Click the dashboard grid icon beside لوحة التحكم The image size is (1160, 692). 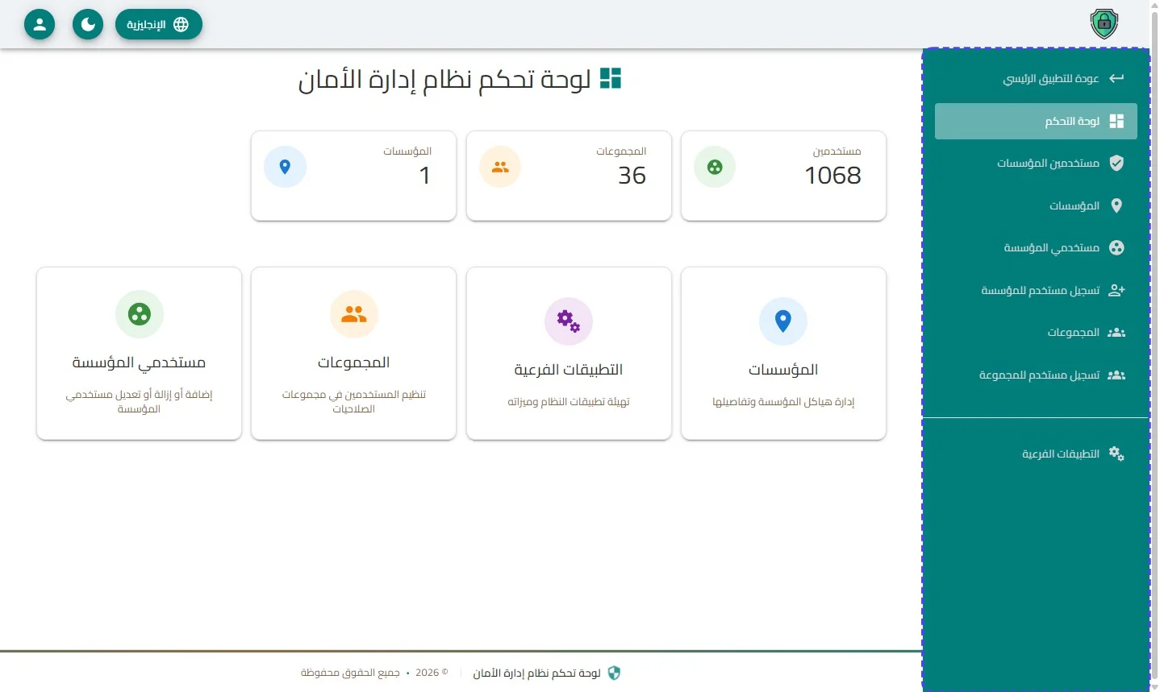click(1116, 121)
